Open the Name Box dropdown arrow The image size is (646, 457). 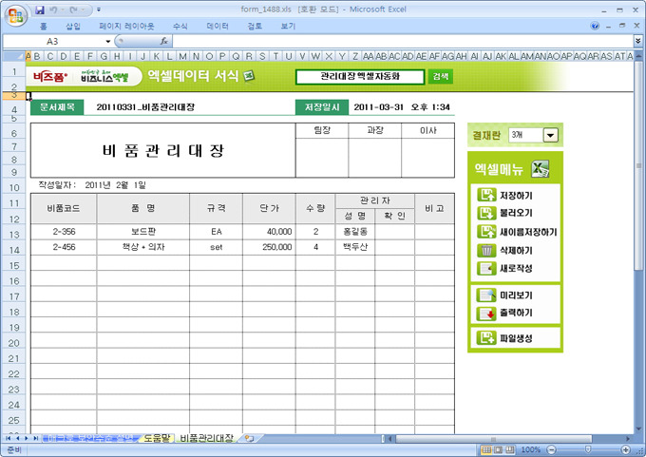click(x=108, y=41)
